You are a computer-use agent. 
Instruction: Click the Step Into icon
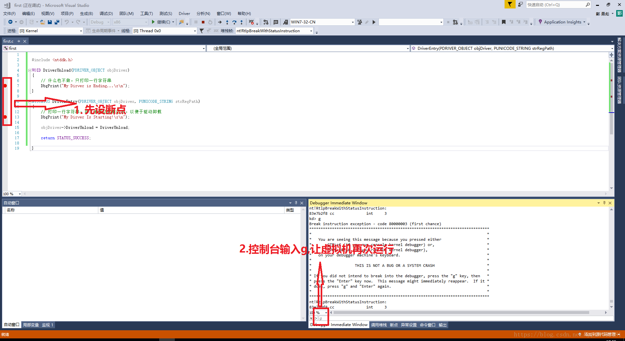(x=227, y=22)
